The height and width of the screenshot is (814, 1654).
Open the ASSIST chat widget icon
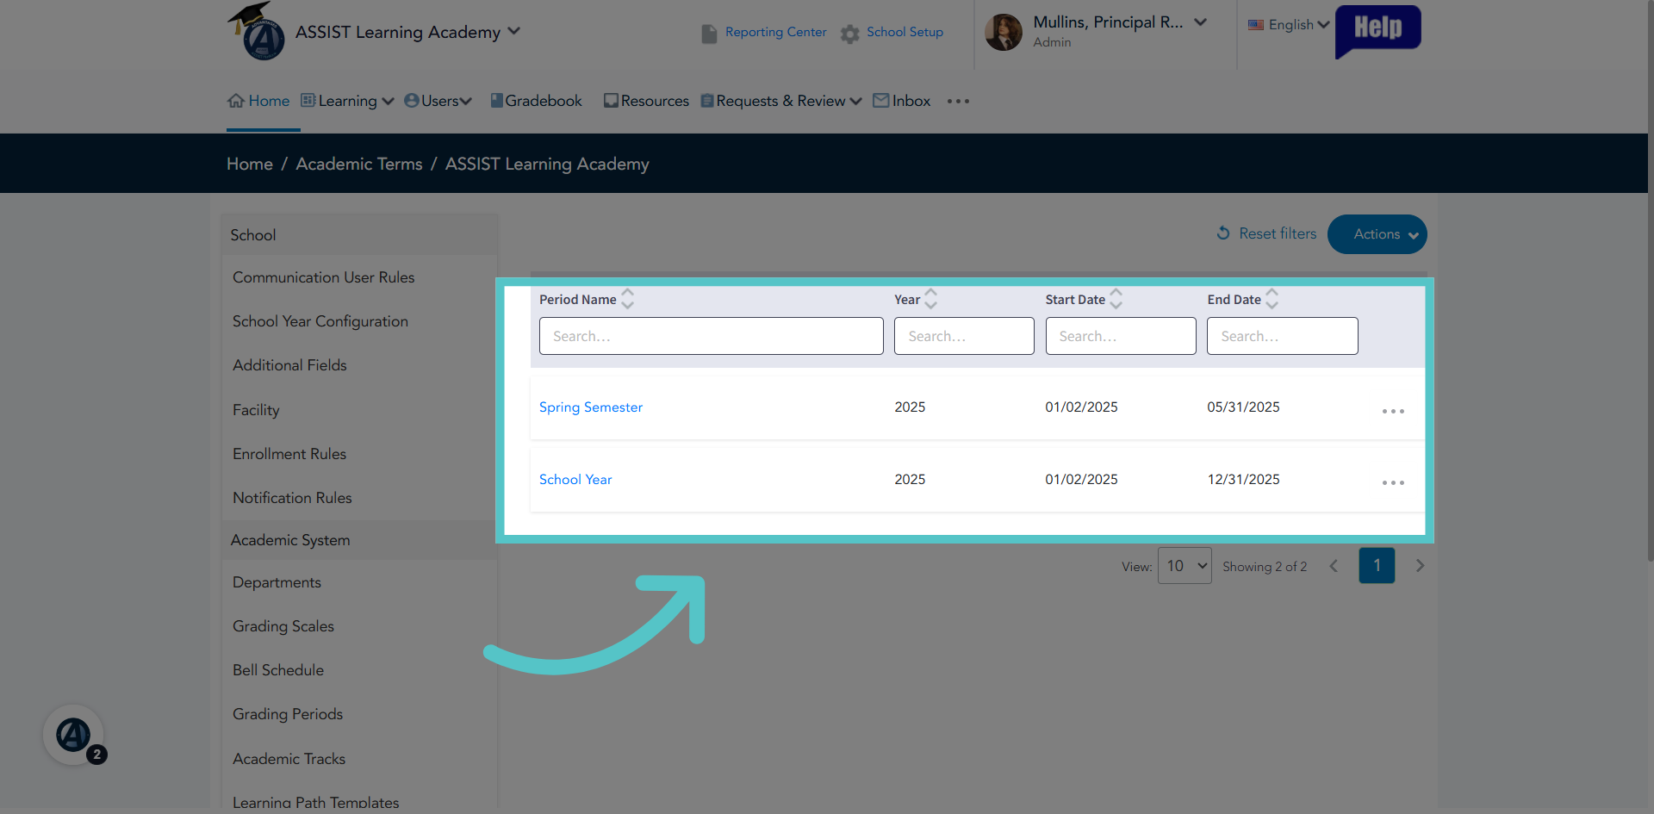pos(73,735)
